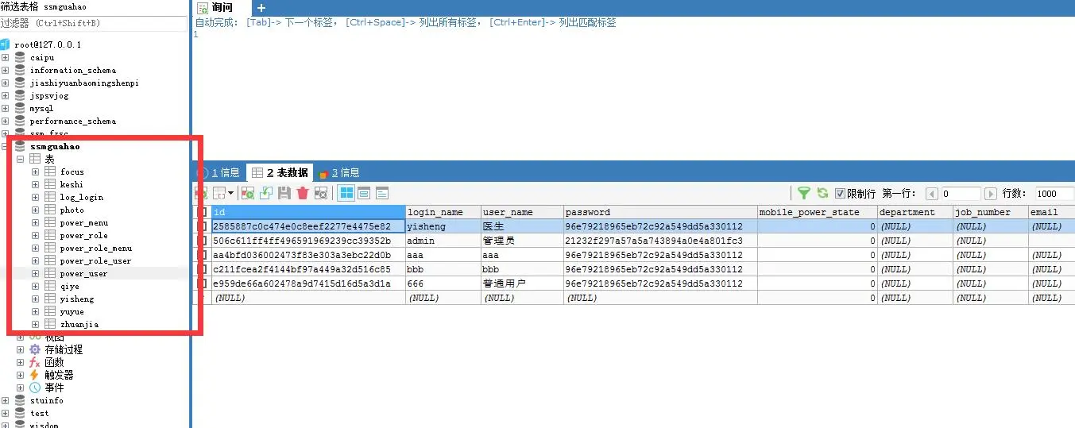Click the table icon next to yuyue
1075x428 pixels.
pos(50,311)
